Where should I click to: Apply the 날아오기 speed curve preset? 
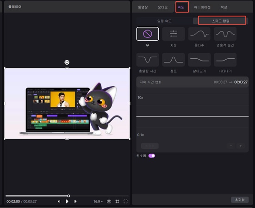coord(199,60)
